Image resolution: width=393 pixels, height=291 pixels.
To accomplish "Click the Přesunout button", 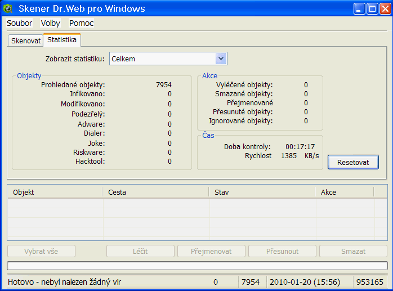I will 282,251.
